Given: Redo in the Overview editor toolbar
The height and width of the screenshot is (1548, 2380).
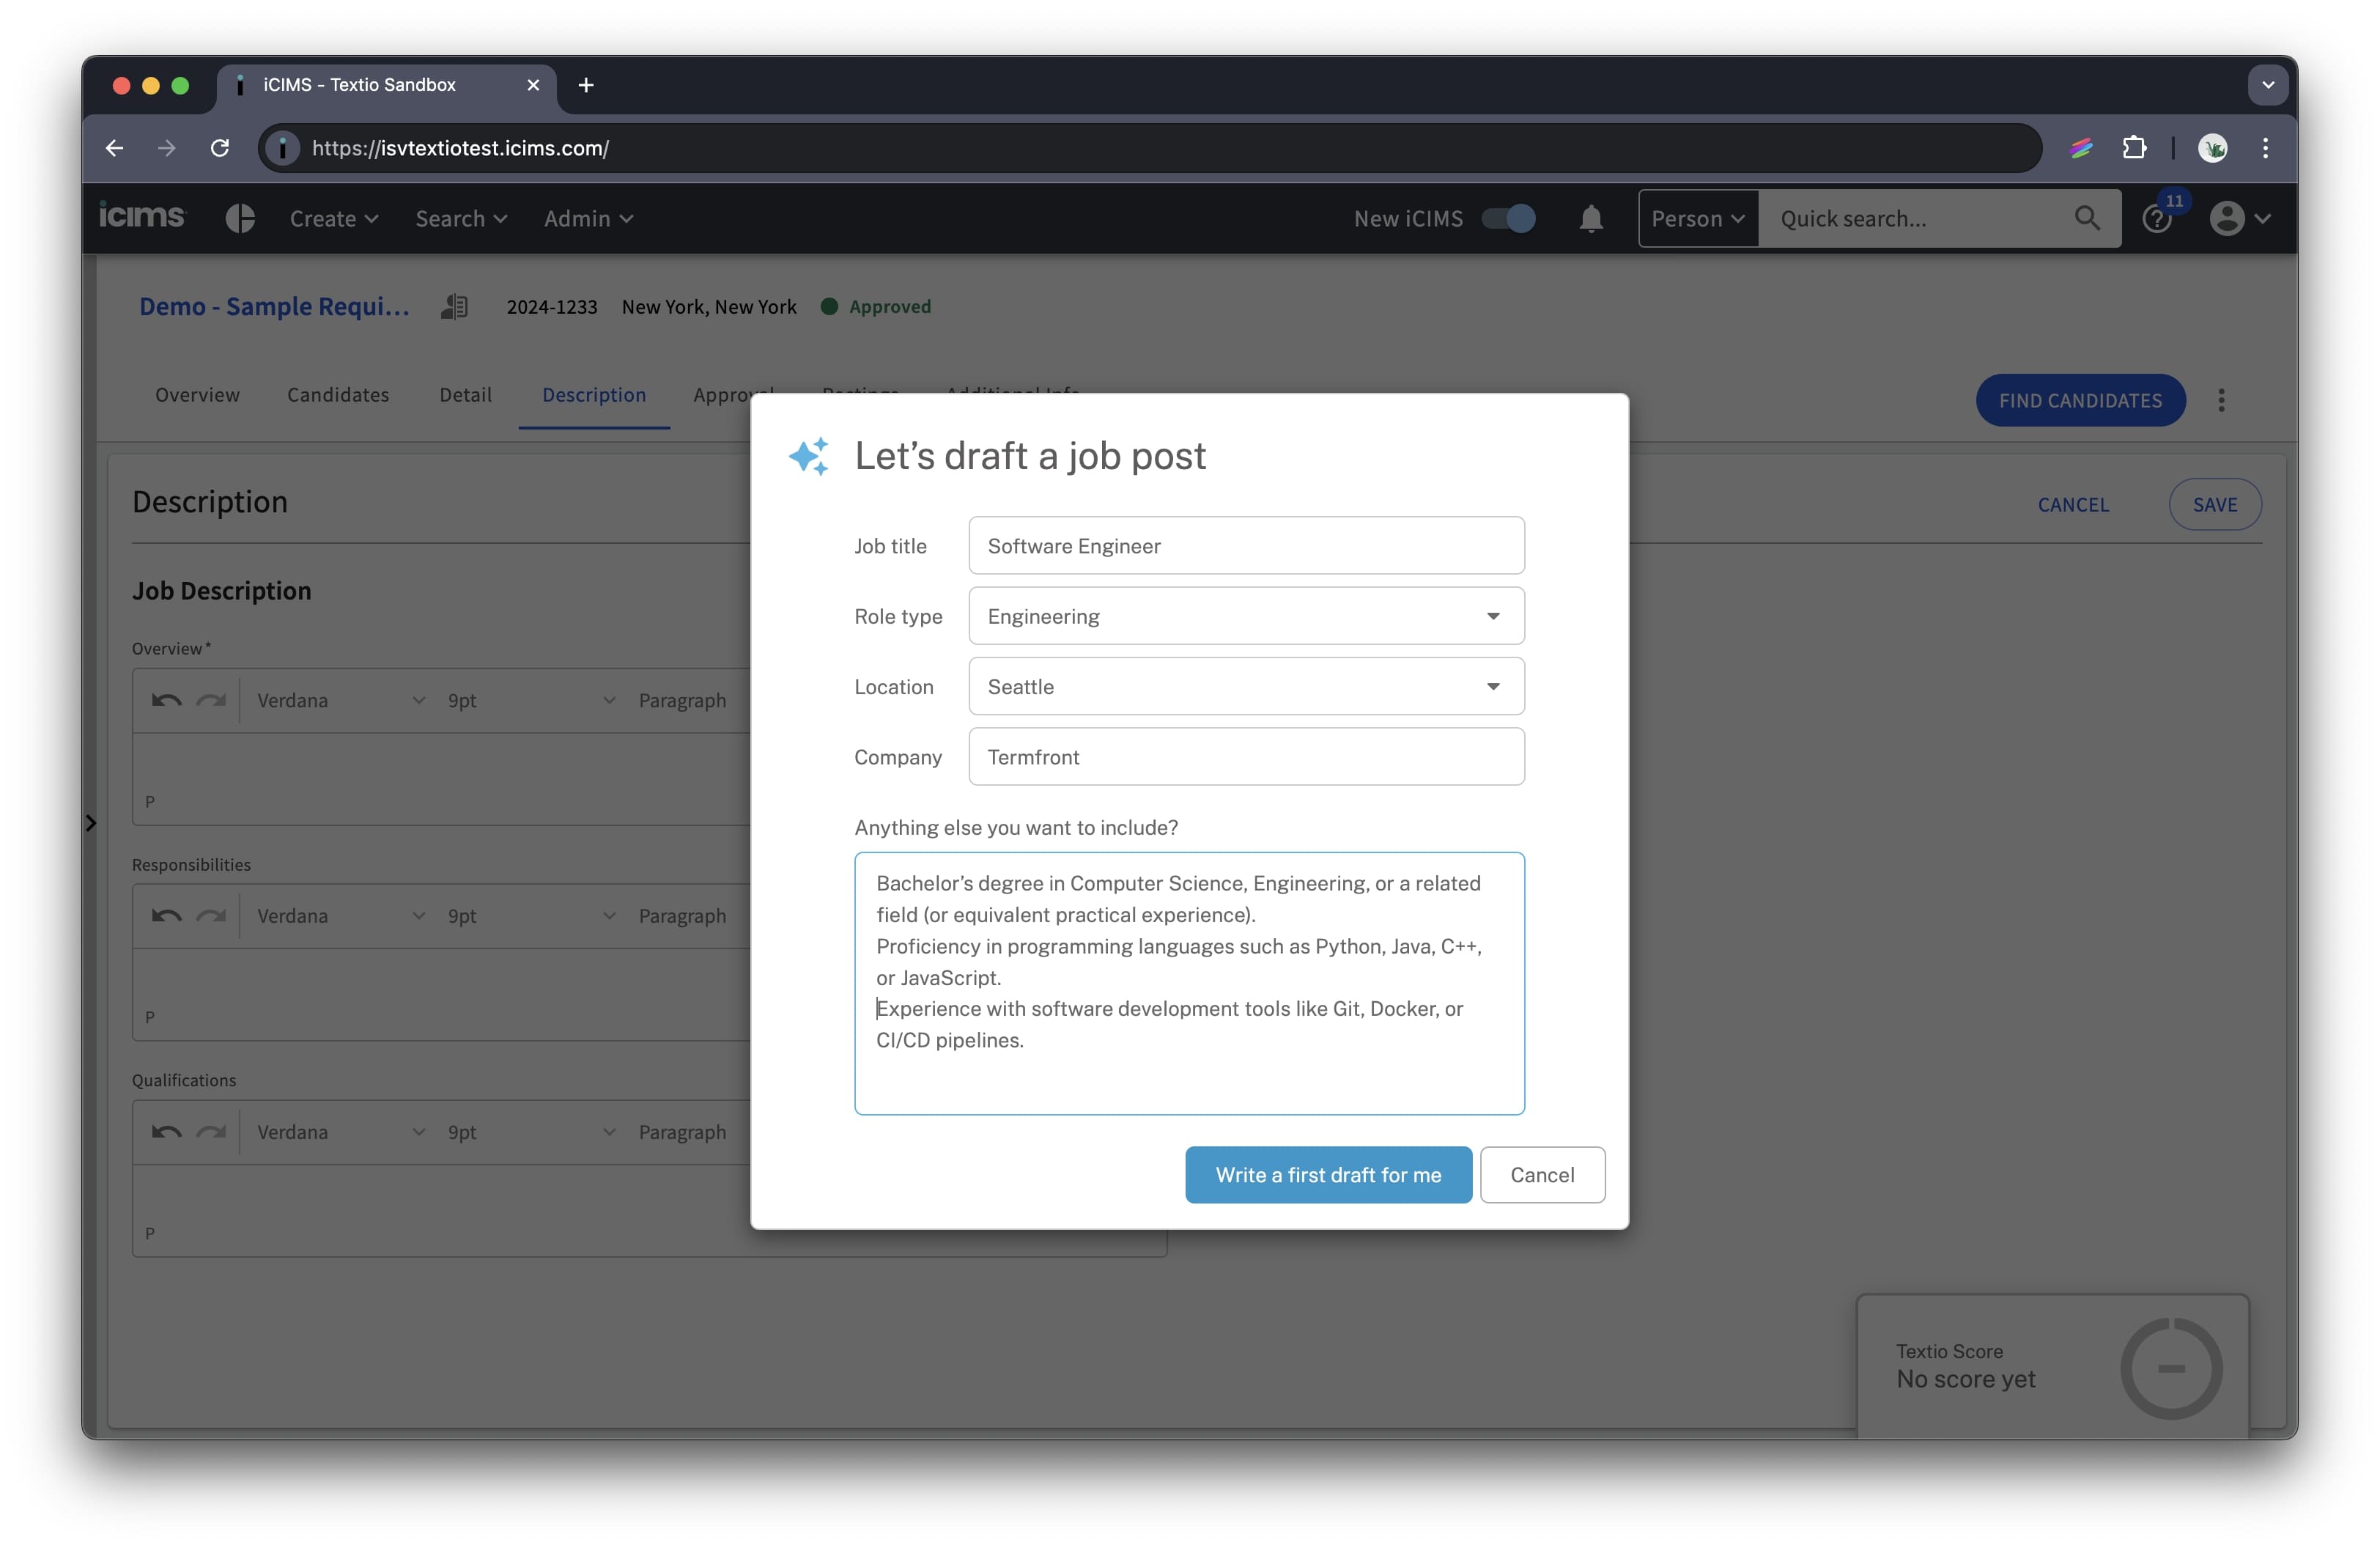Looking at the screenshot, I should (211, 700).
